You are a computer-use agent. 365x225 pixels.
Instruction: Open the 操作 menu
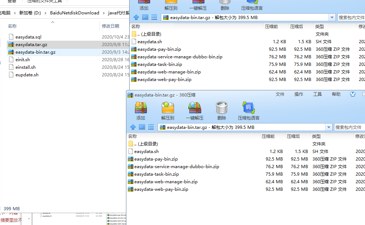[299, 94]
